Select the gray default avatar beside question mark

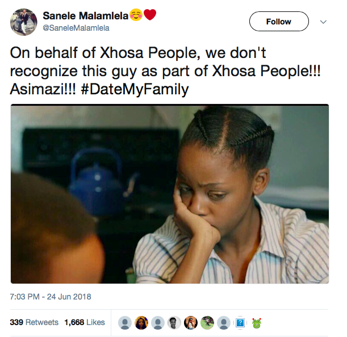point(224,323)
